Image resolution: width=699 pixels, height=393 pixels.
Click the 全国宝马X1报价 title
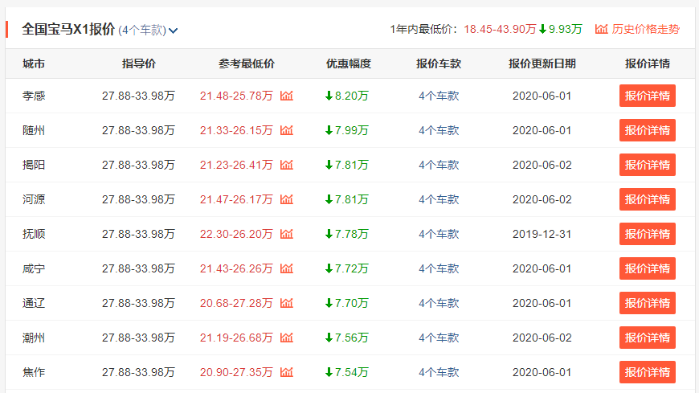tap(68, 30)
